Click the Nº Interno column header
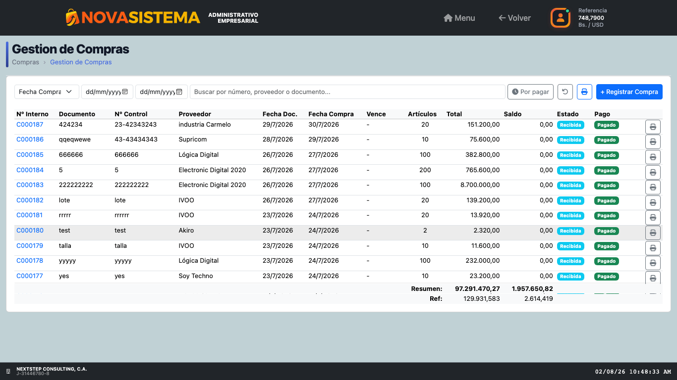 coord(32,114)
